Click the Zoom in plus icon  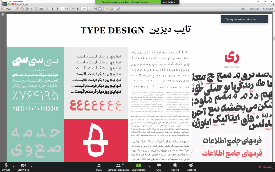(x=78, y=9)
